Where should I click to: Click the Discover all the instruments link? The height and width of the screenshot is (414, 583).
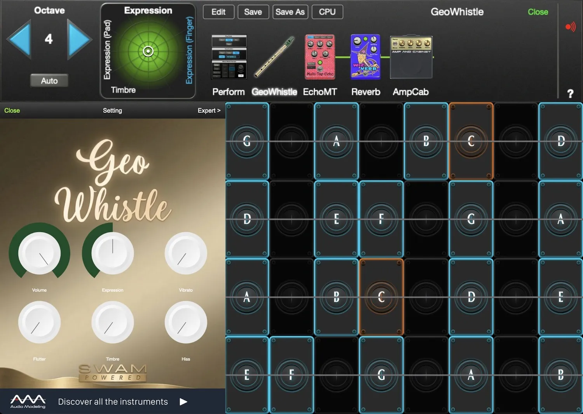(x=113, y=402)
